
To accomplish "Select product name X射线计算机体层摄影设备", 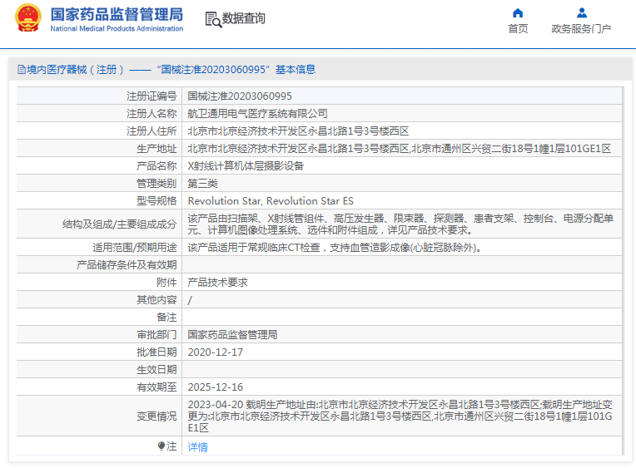I will 246,165.
